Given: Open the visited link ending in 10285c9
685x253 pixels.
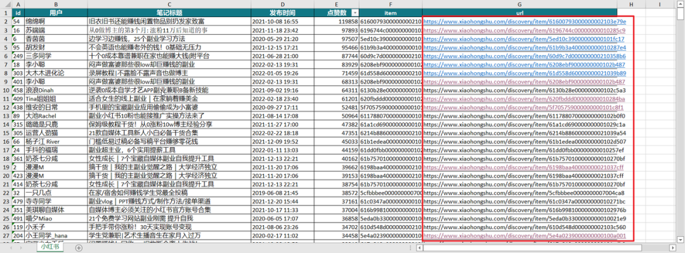Looking at the screenshot, I should click(525, 30).
